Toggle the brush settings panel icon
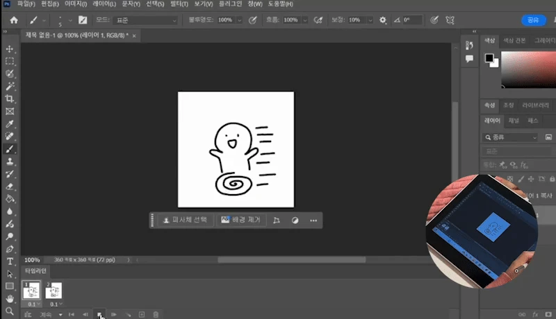 point(83,20)
